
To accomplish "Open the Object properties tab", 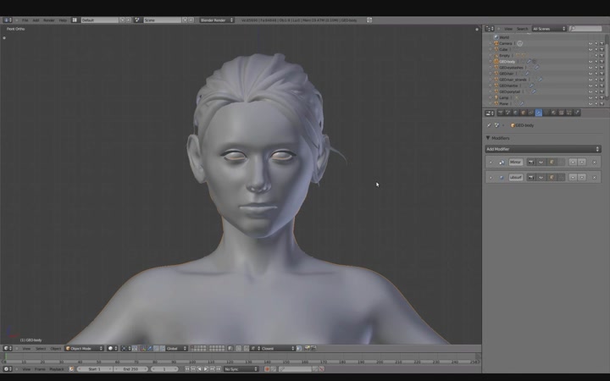I will pos(523,113).
